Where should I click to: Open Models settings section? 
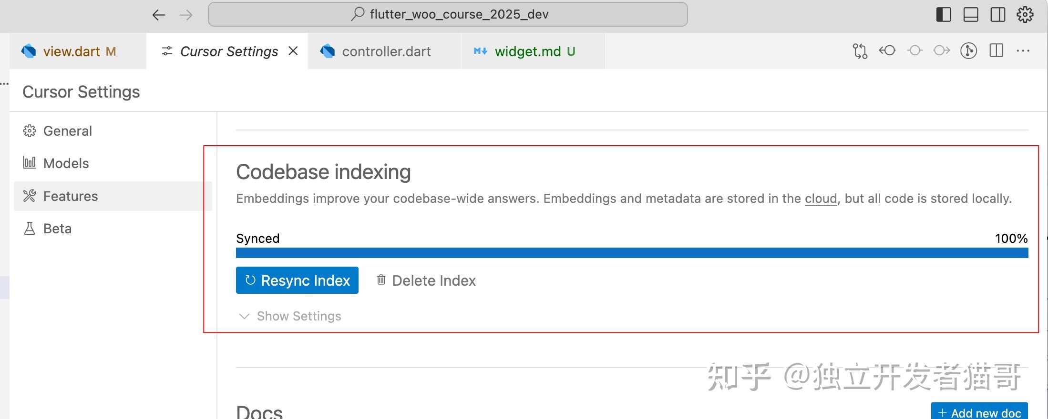pos(113,163)
